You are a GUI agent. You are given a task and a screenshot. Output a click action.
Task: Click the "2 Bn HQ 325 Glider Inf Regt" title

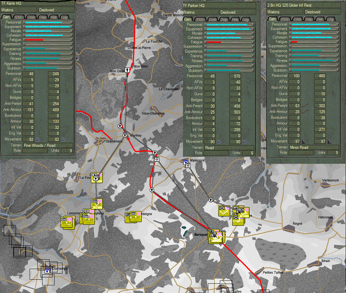point(289,5)
